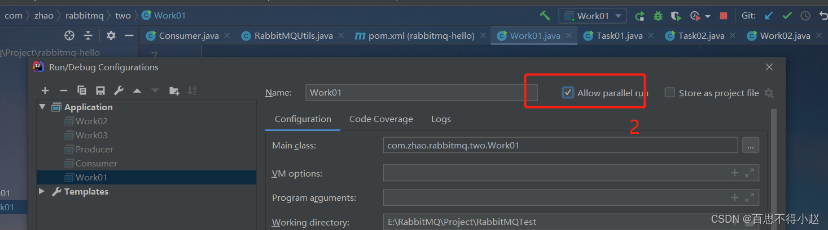Click Edit Templates wrench icon
This screenshot has height=230, width=828.
tap(119, 91)
